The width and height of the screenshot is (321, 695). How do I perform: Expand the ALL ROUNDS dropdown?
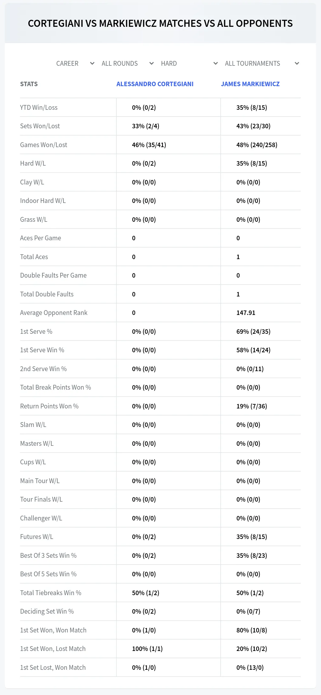tap(127, 64)
